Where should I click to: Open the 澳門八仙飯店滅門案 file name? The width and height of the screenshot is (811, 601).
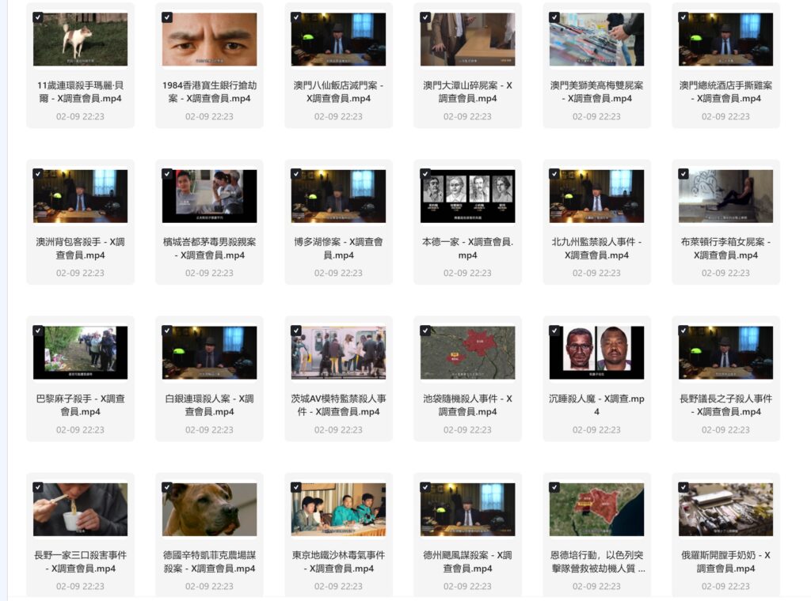click(338, 92)
